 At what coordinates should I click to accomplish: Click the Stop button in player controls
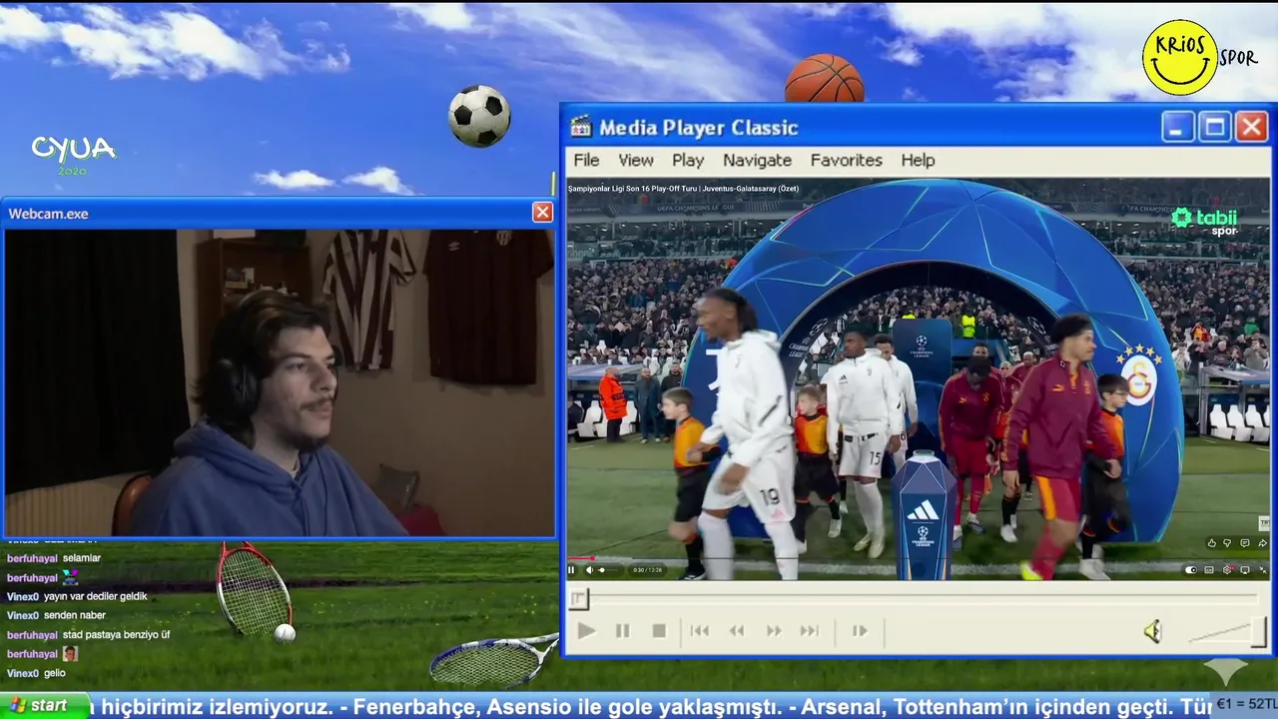coord(659,631)
